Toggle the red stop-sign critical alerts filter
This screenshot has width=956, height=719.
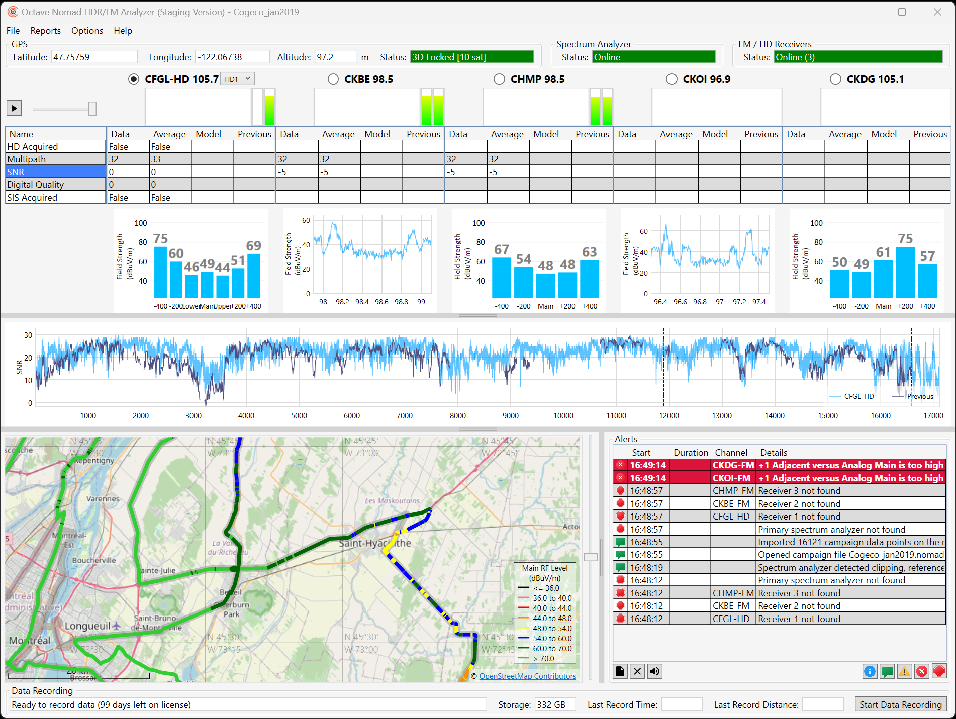tap(939, 671)
